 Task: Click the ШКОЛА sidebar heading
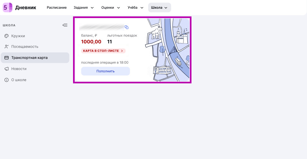[9, 25]
